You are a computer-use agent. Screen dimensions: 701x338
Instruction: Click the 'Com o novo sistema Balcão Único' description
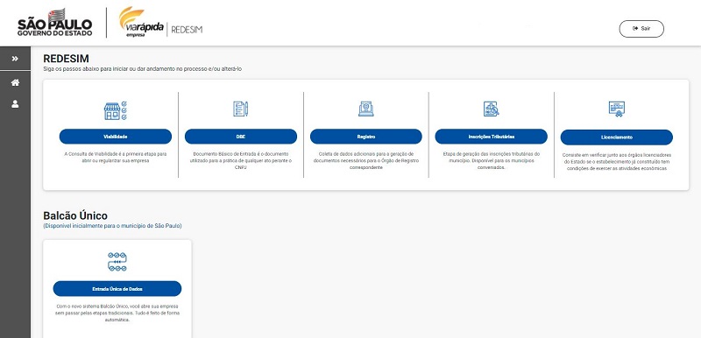117,313
